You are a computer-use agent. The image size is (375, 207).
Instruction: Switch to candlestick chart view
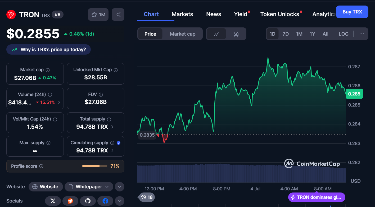tap(236, 34)
